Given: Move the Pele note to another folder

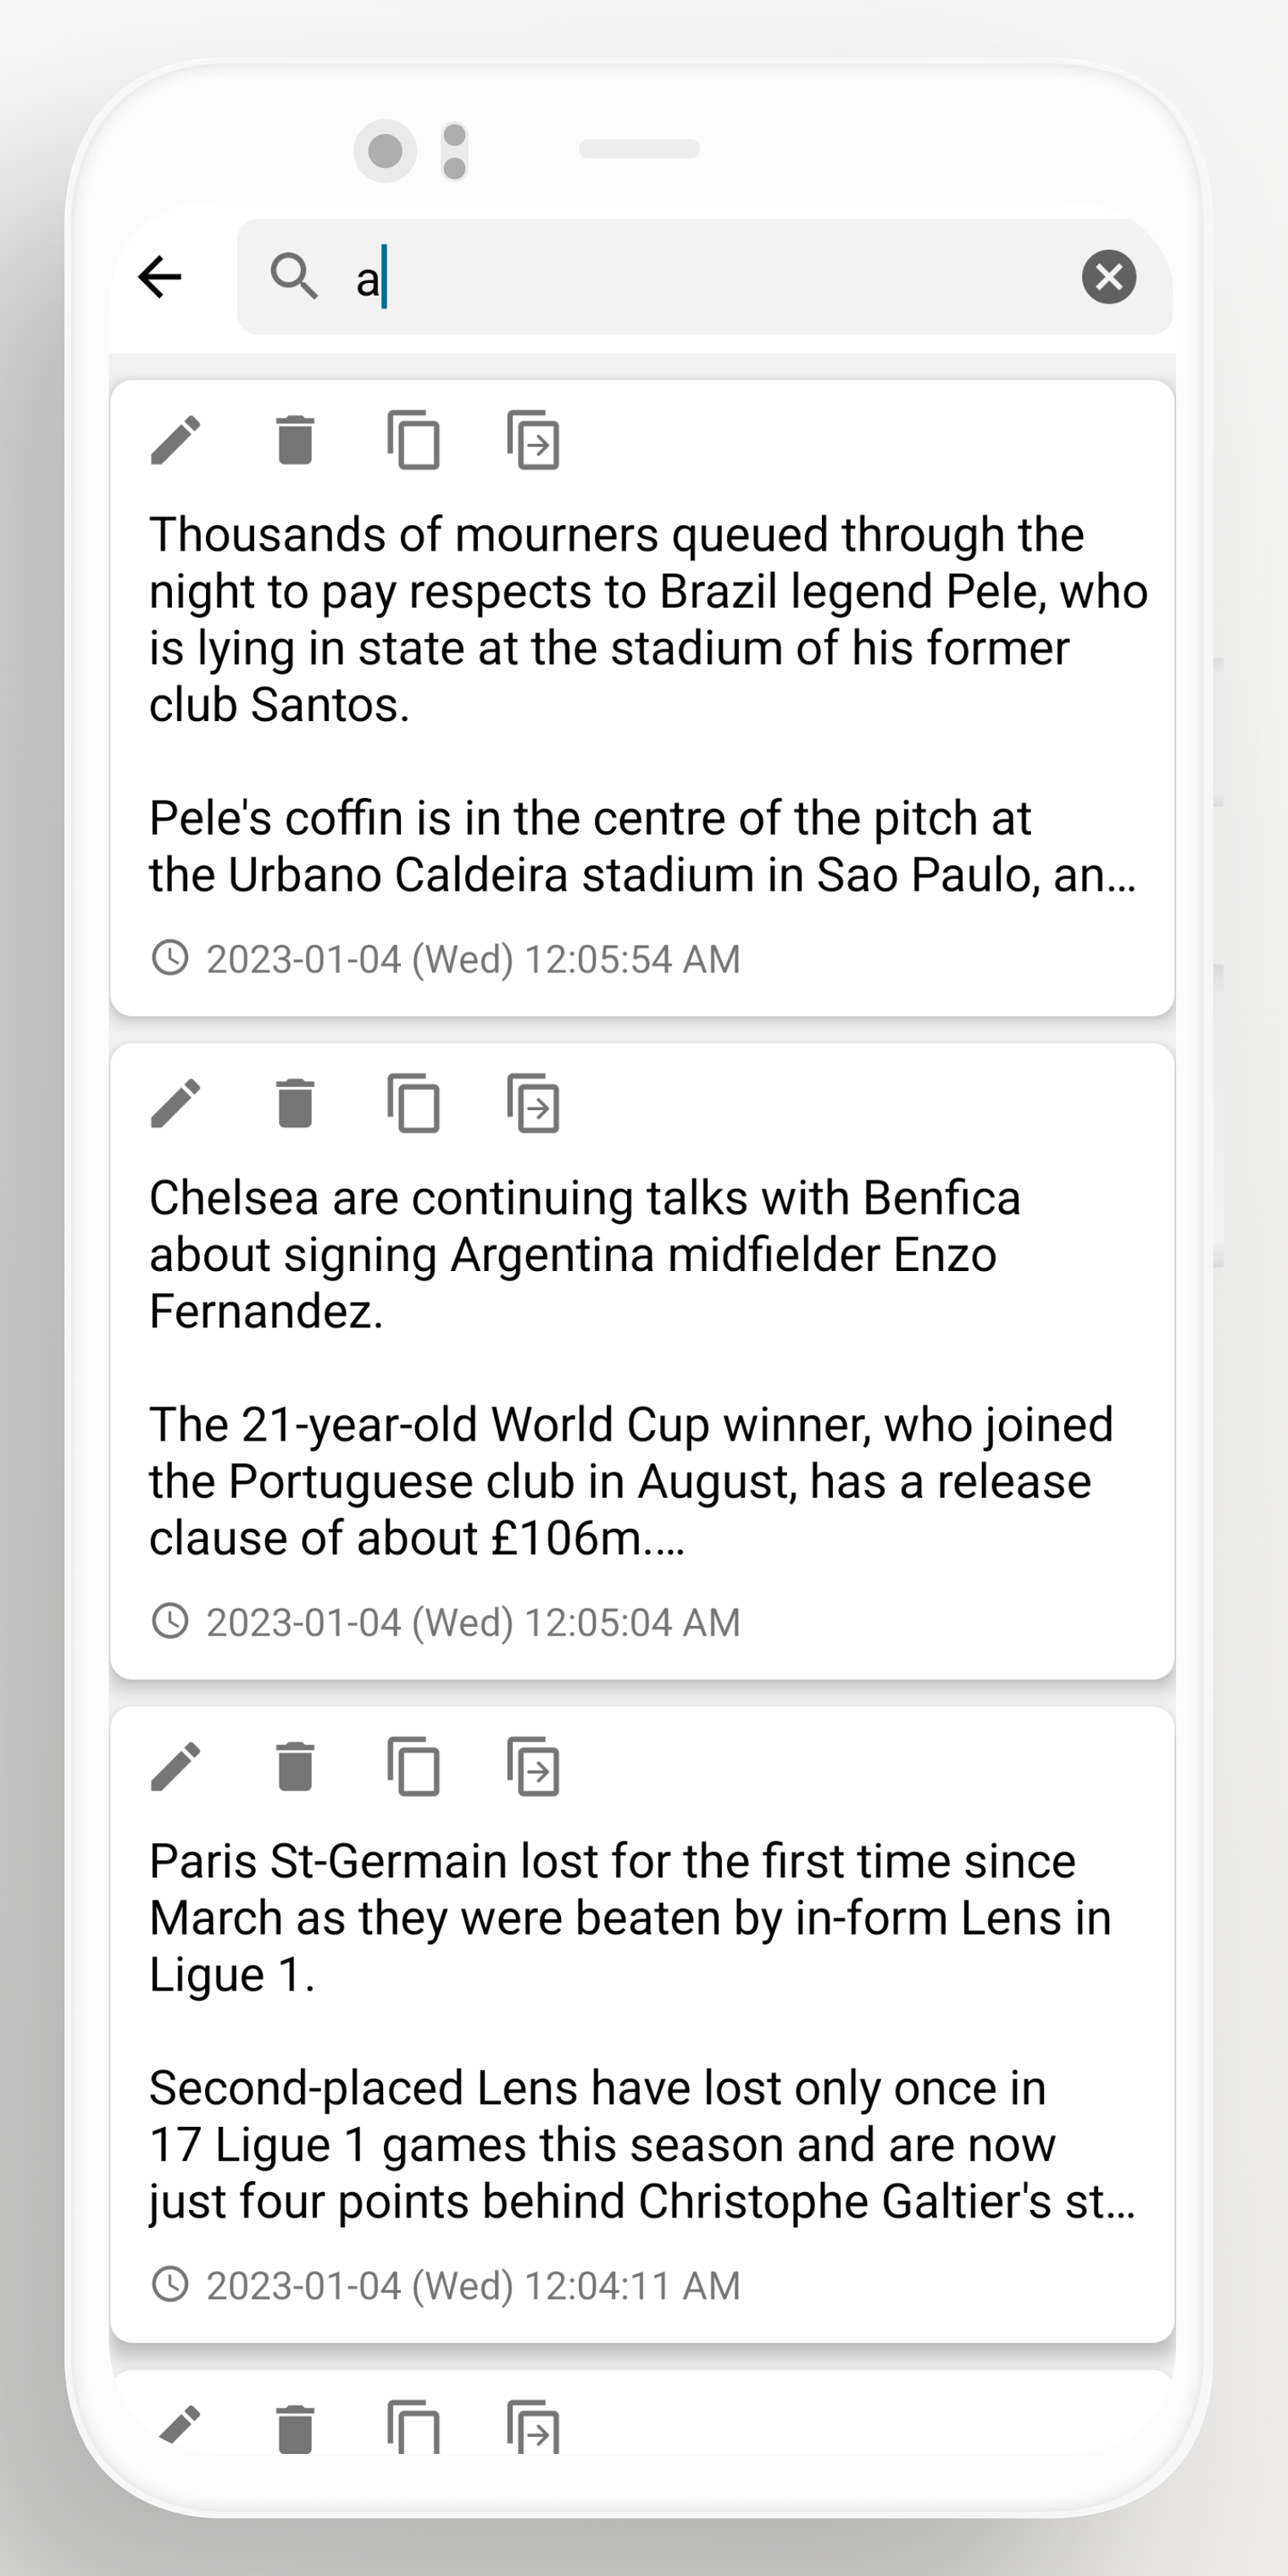Looking at the screenshot, I should (x=533, y=440).
